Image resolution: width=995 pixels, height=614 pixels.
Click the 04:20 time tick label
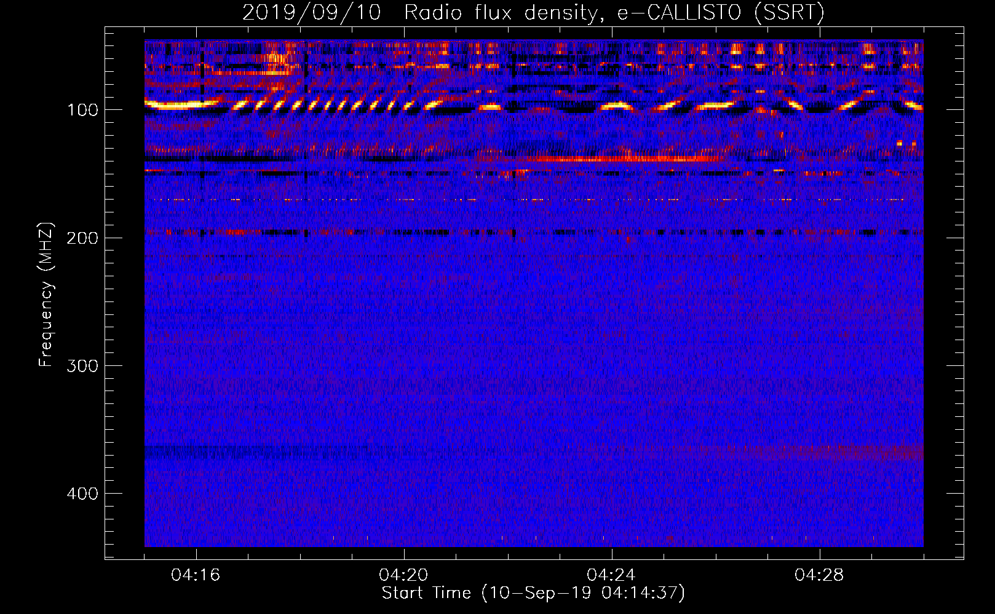[403, 575]
